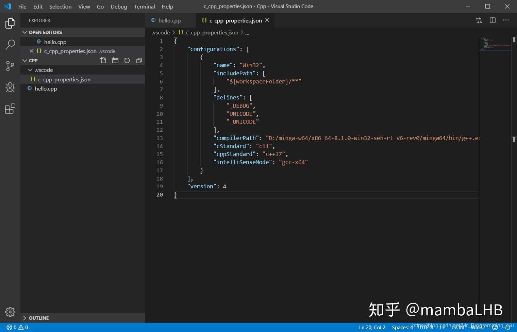Refresh the CPP explorer
The height and width of the screenshot is (332, 517).
click(x=127, y=60)
